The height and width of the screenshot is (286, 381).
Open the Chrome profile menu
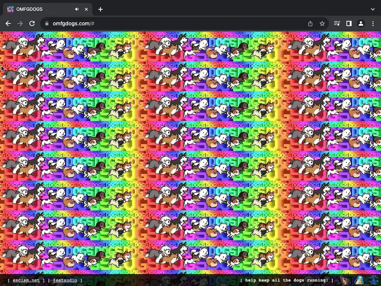pos(361,23)
